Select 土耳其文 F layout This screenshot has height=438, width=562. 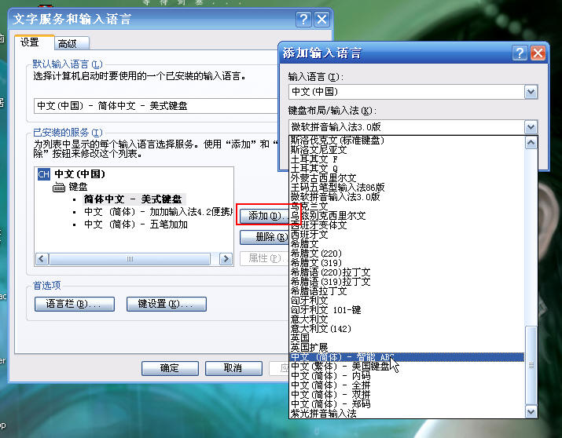click(x=406, y=159)
